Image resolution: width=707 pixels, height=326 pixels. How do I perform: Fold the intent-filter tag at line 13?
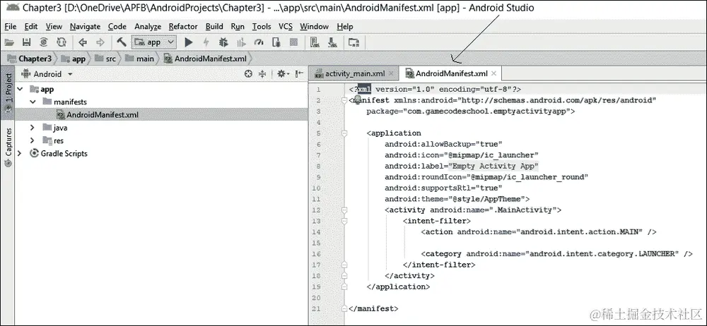(x=344, y=221)
